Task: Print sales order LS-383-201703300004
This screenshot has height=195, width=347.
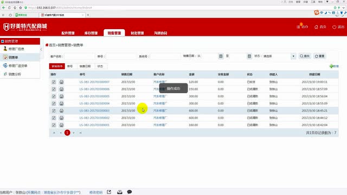Action: [61, 103]
